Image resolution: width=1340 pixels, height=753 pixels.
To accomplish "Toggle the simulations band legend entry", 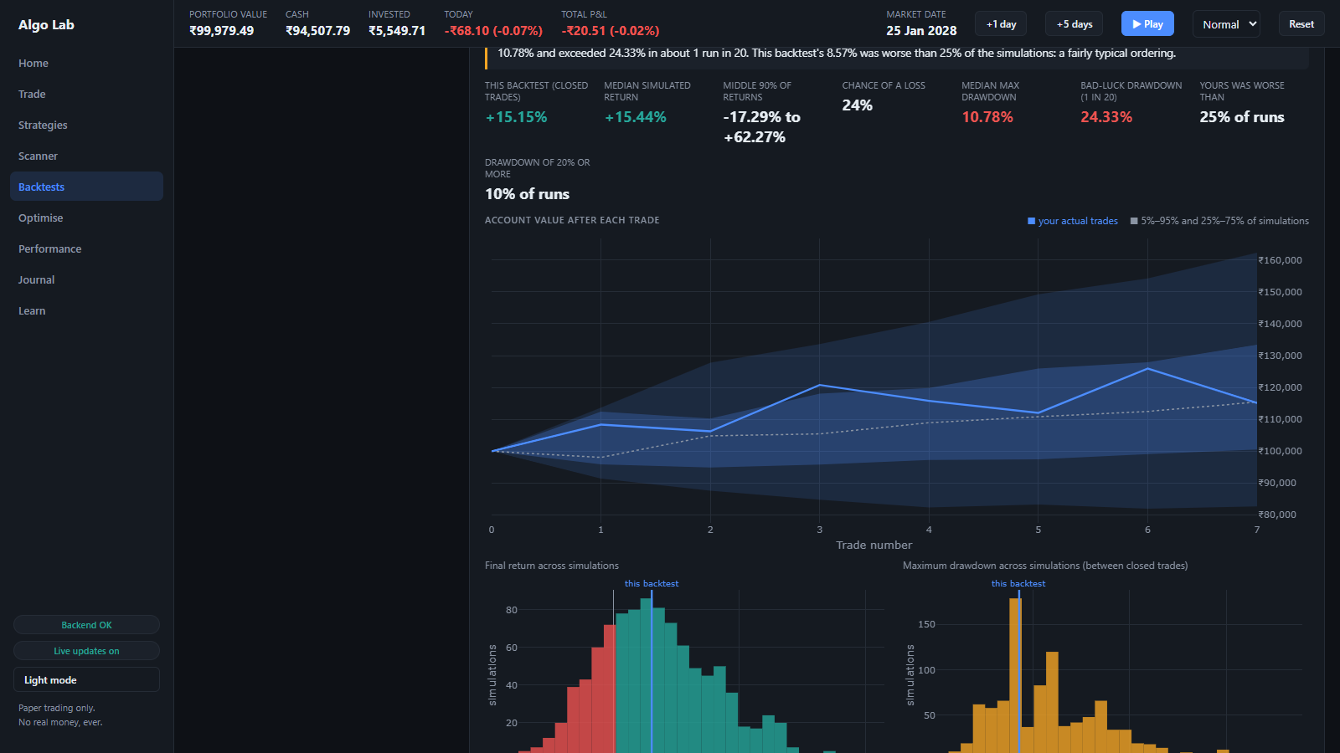I will pos(1219,221).
